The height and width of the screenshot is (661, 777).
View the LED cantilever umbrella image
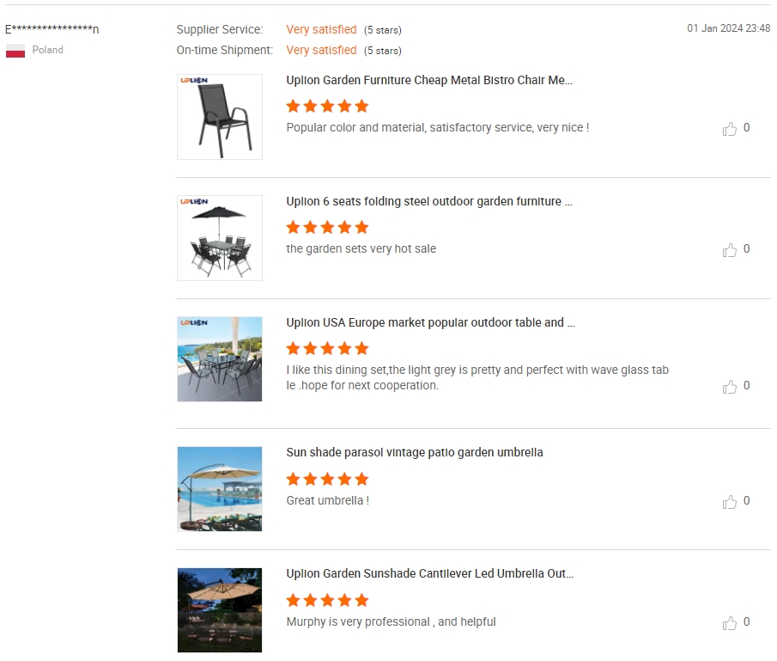coord(220,610)
